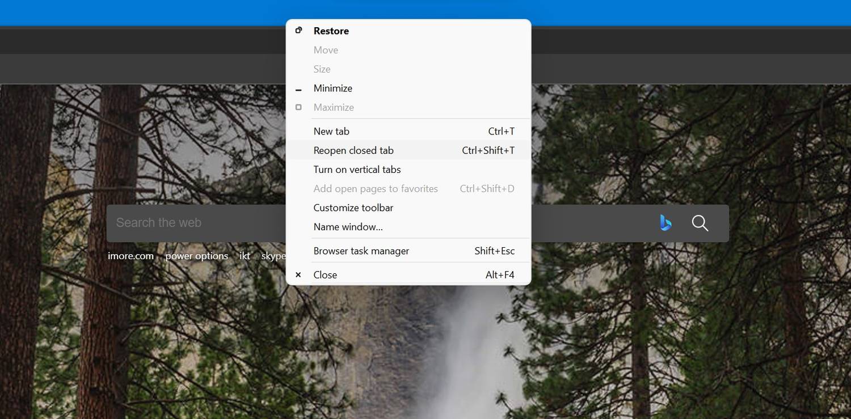Open a New tab from the menu

[331, 131]
